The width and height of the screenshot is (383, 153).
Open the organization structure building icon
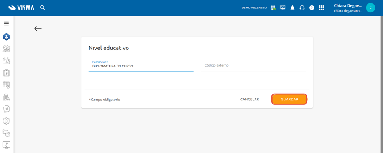(7, 97)
